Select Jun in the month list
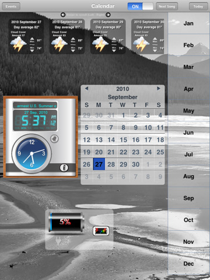210x280 pixels. 188,132
